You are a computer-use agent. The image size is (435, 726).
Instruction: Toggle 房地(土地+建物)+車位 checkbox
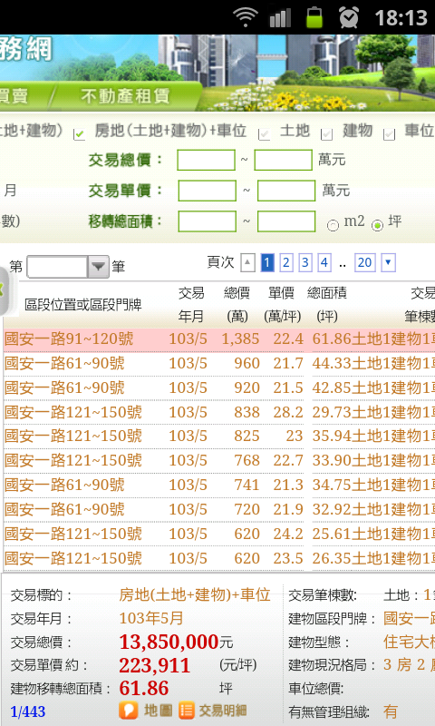pos(80,134)
